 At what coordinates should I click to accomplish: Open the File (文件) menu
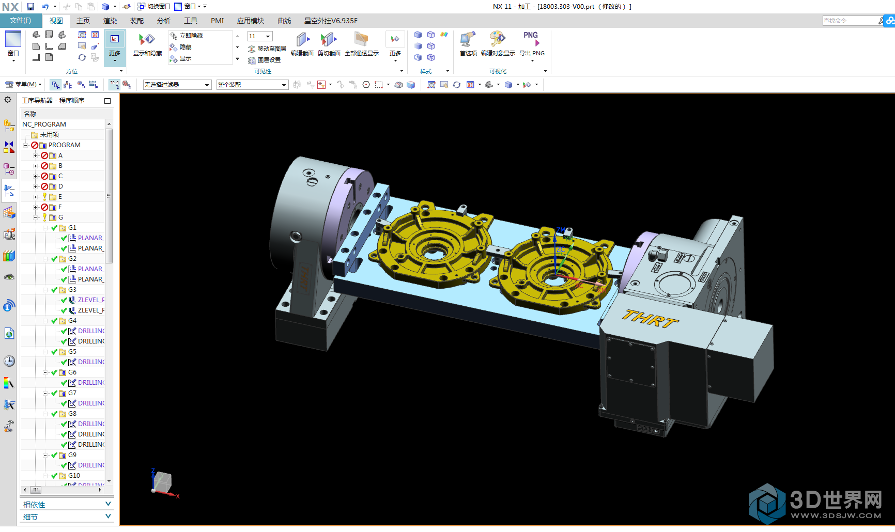click(x=20, y=21)
